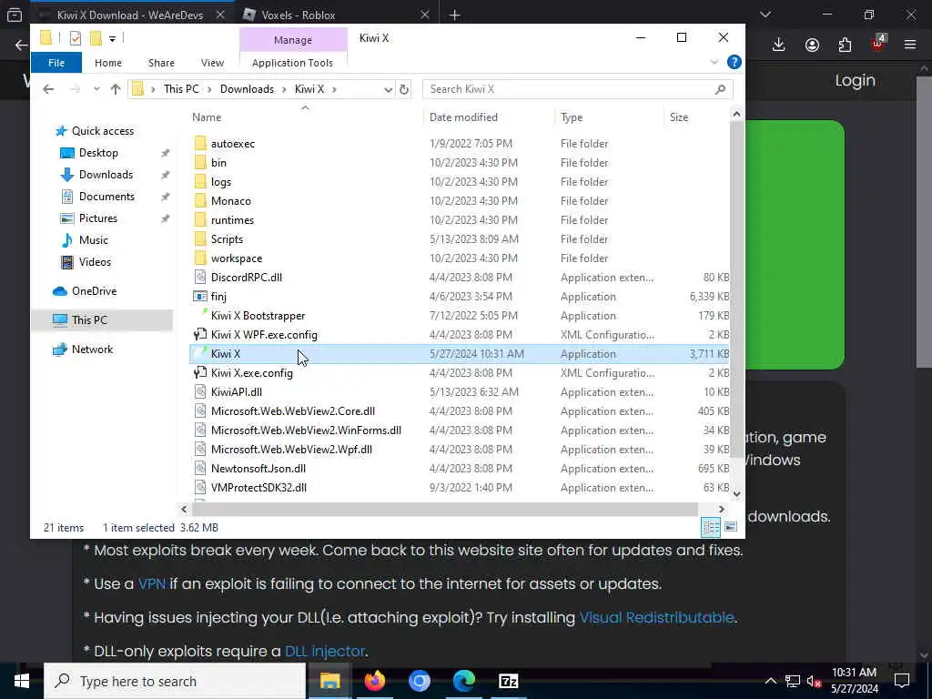Select the Newtonsoft.Json.dll file
Viewport: 932px width, 699px height.
[x=258, y=469]
